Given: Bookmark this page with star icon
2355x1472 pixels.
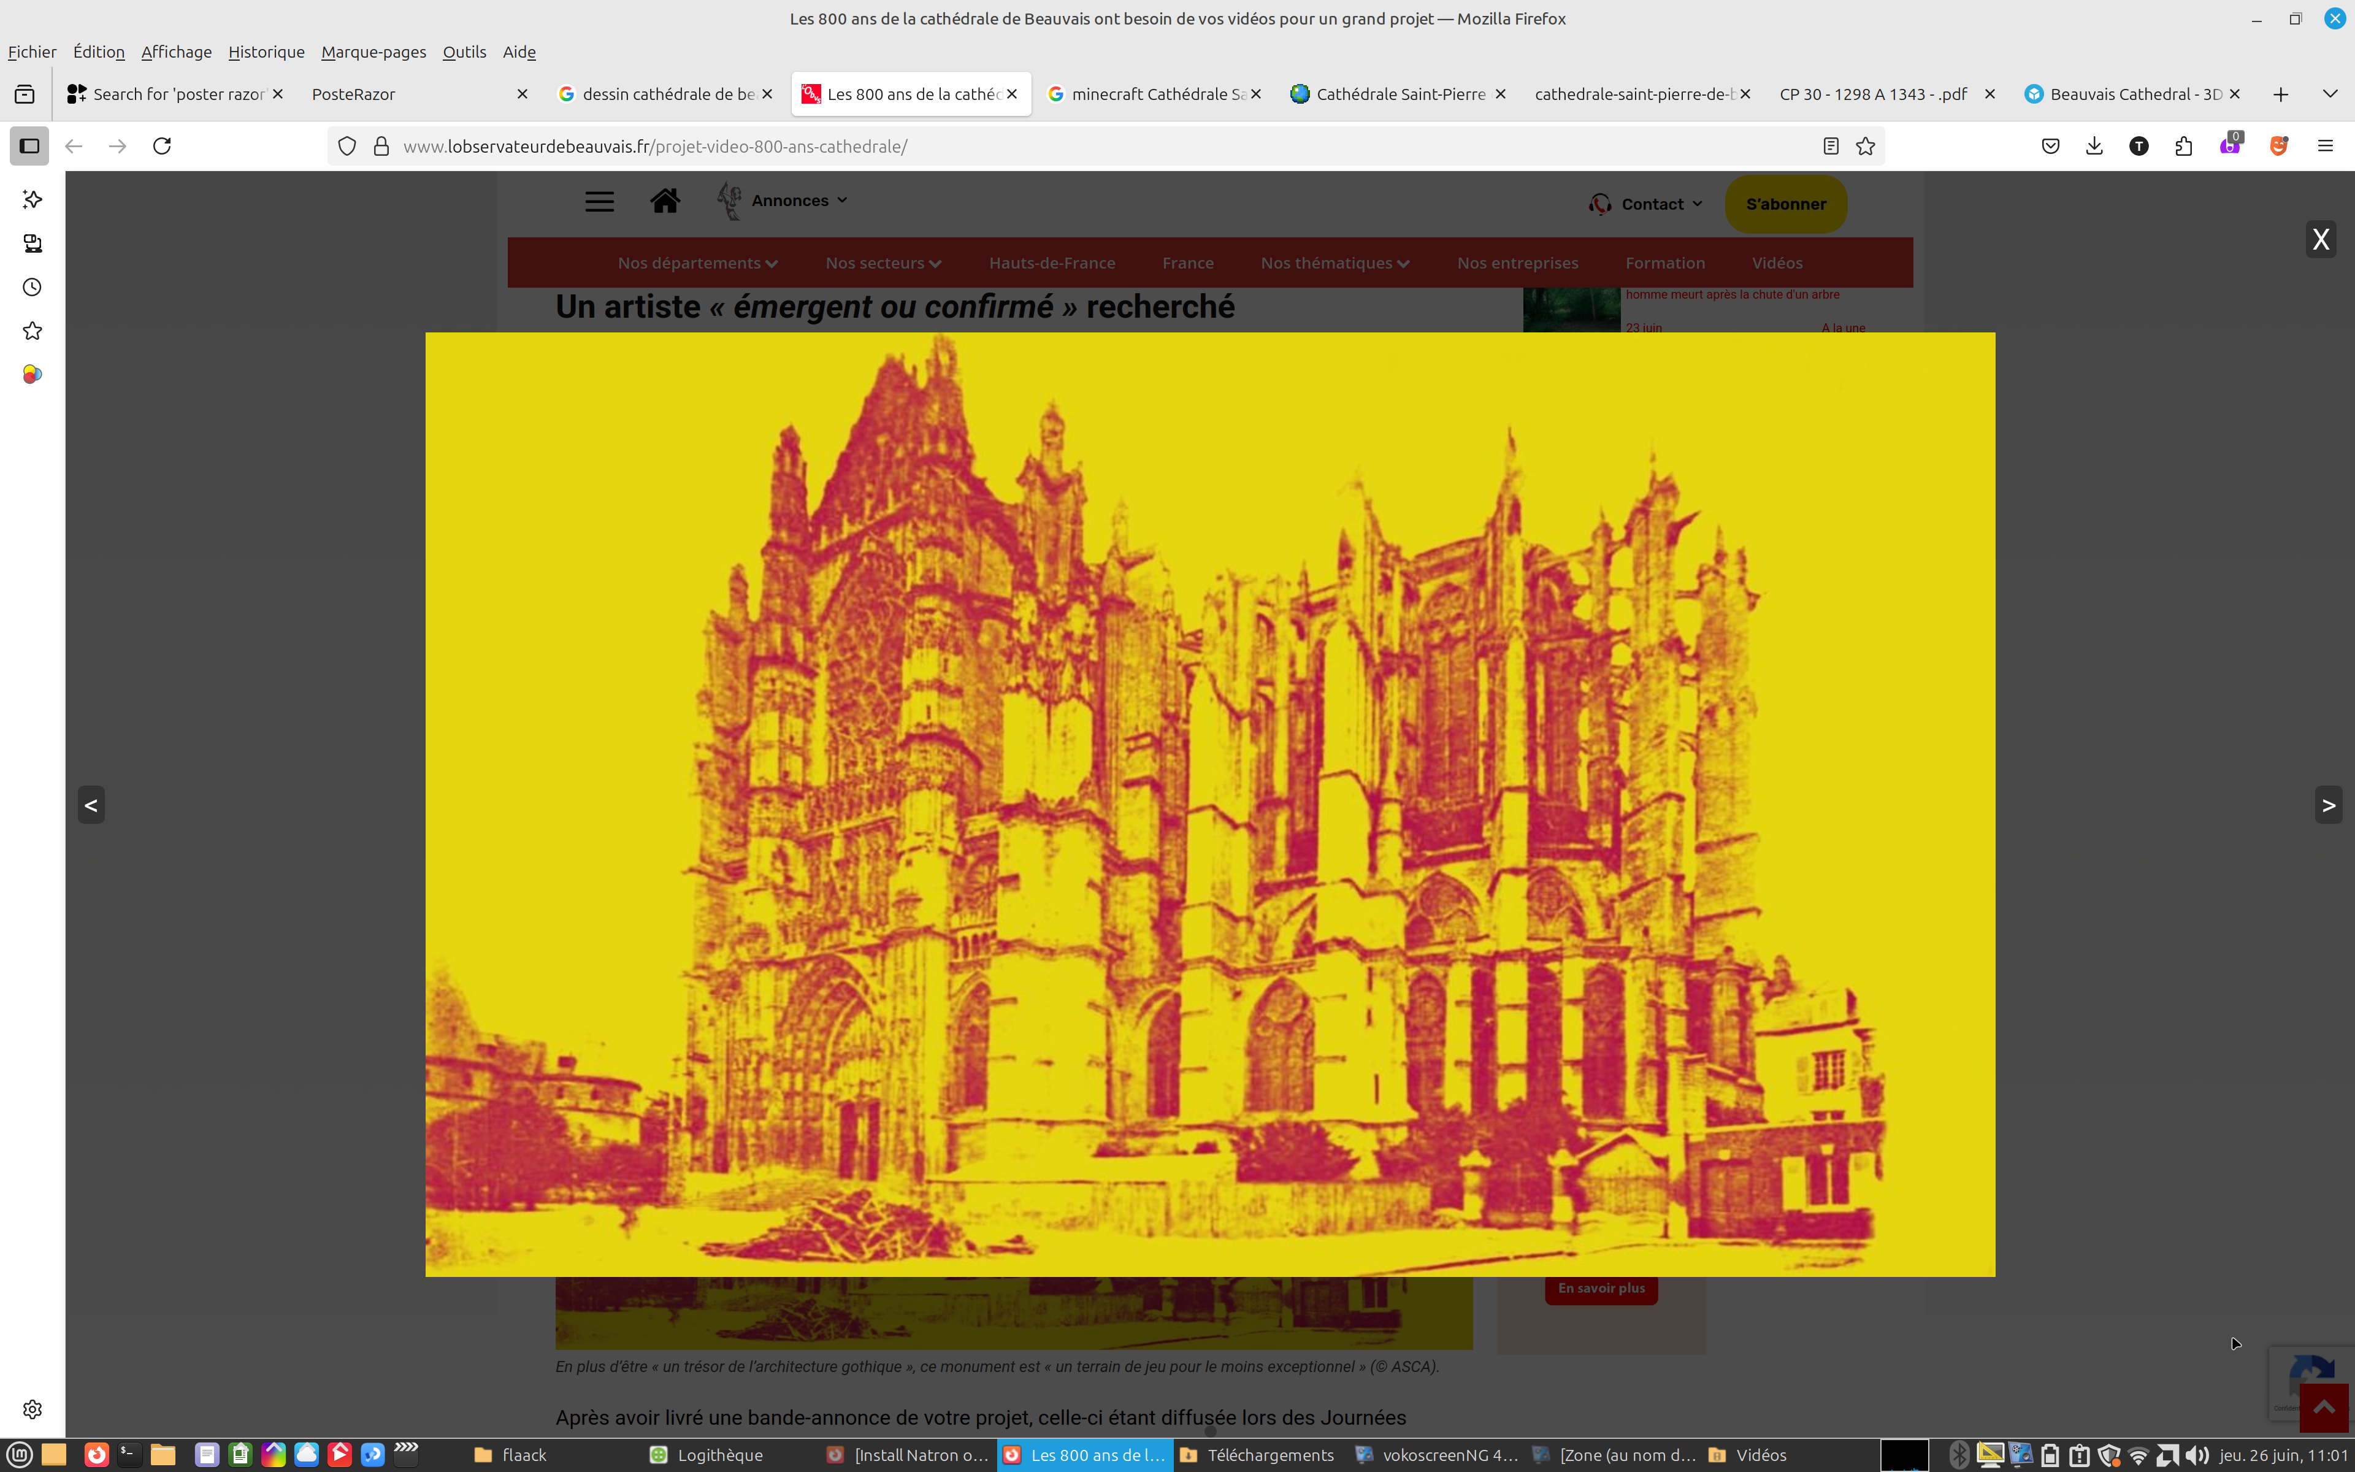Looking at the screenshot, I should (1864, 146).
